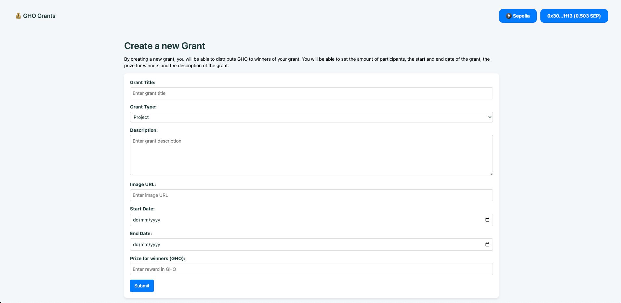This screenshot has width=621, height=303.
Task: Click the money bag logo icon
Action: 18,16
